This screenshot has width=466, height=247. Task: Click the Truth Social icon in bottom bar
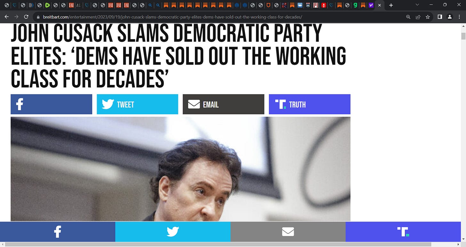[403, 232]
